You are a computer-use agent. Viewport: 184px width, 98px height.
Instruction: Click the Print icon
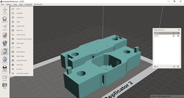click(5, 86)
